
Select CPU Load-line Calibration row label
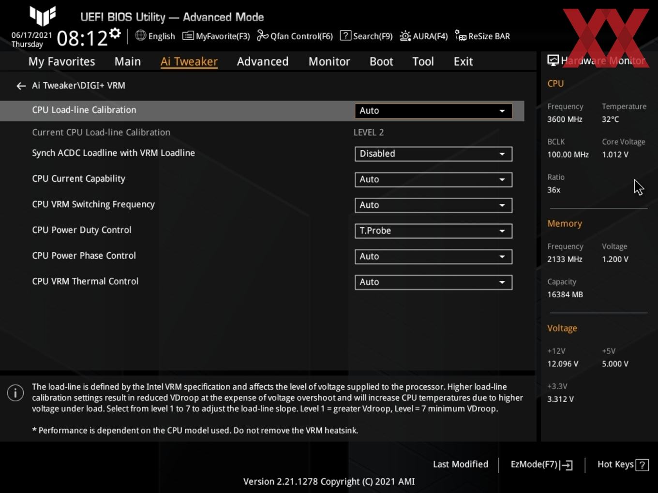click(x=84, y=110)
